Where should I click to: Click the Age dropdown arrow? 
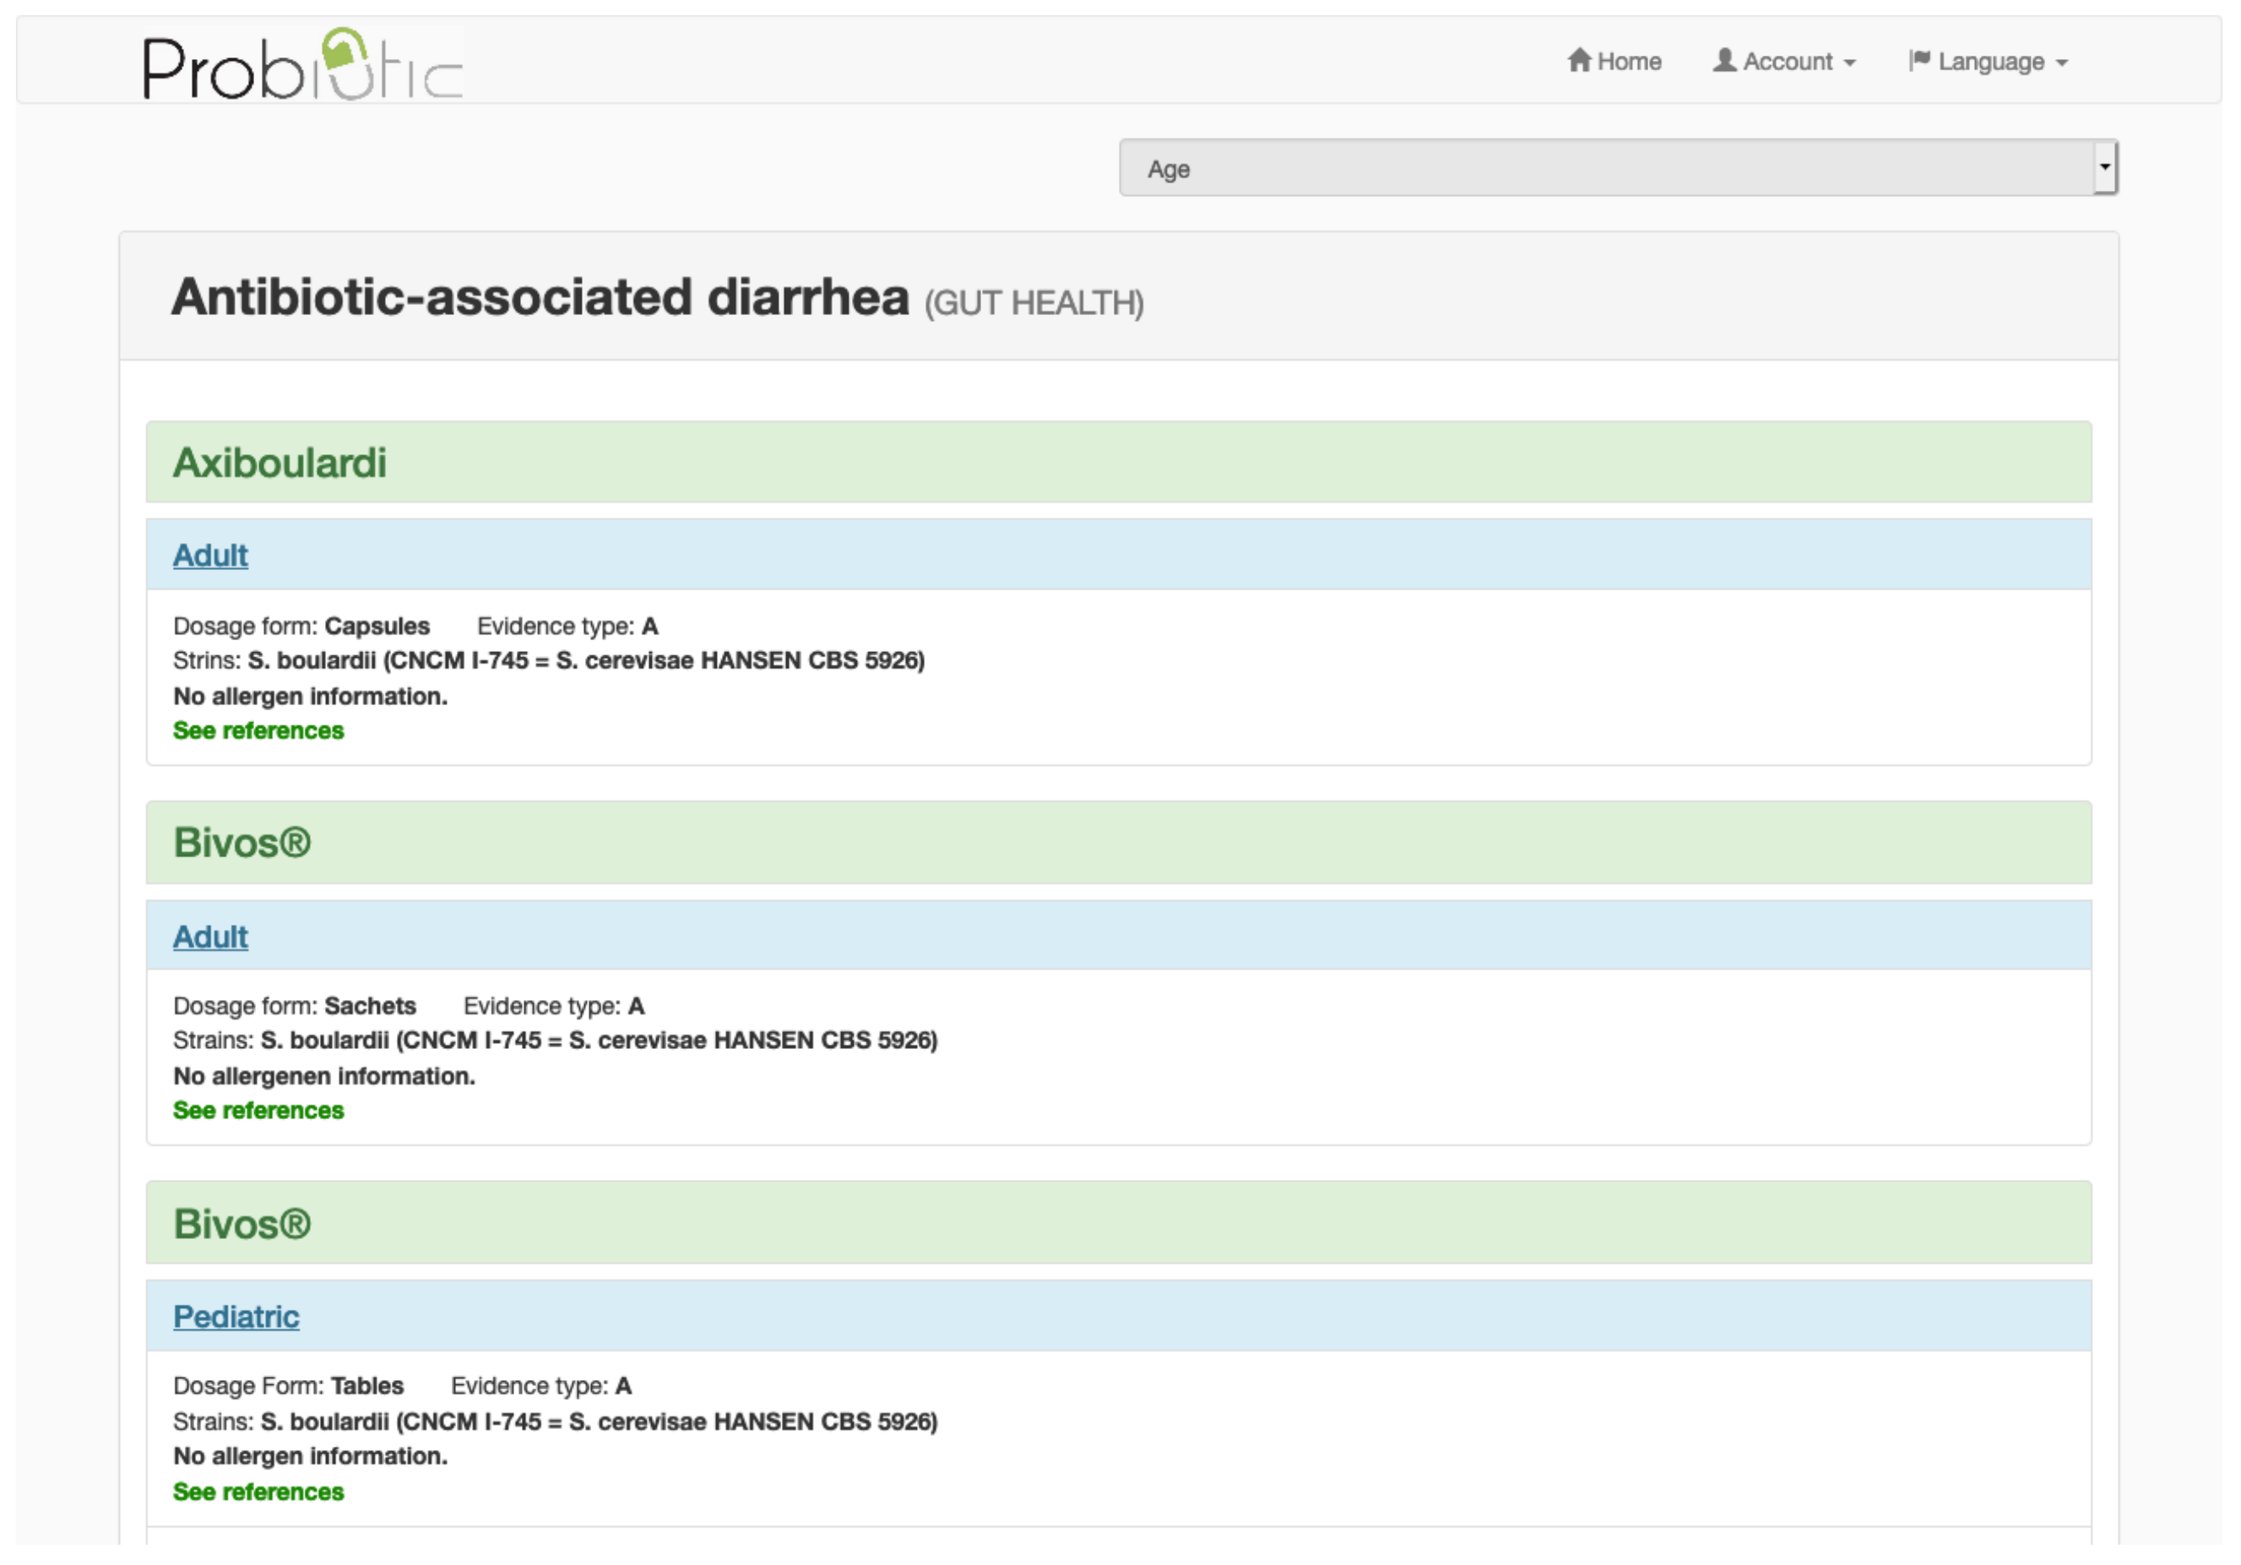point(2104,167)
